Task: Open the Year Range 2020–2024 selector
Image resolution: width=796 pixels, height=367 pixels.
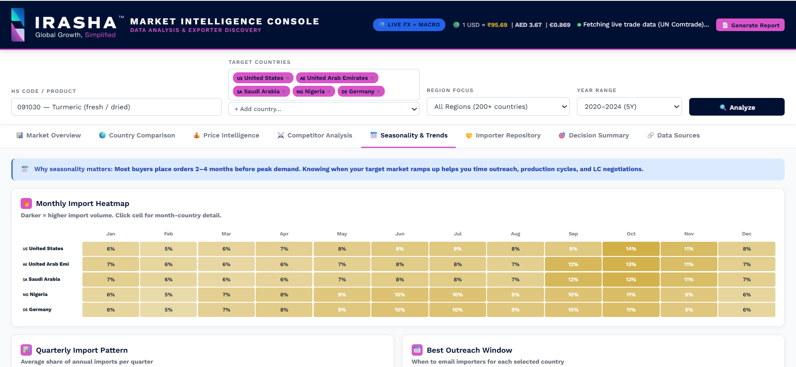Action: pos(629,107)
